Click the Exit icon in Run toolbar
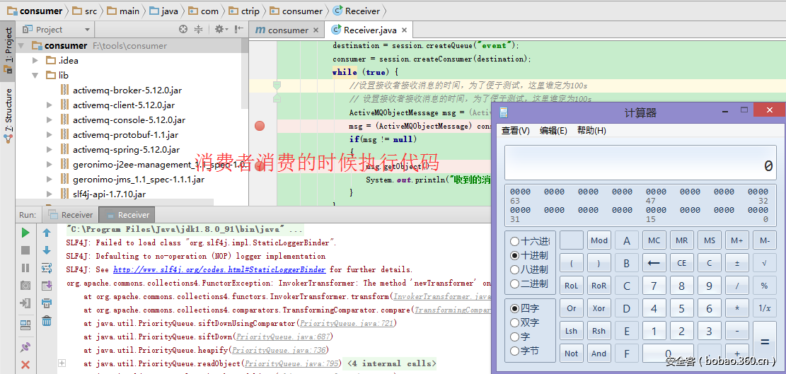786x374 pixels. pyautogui.click(x=25, y=303)
